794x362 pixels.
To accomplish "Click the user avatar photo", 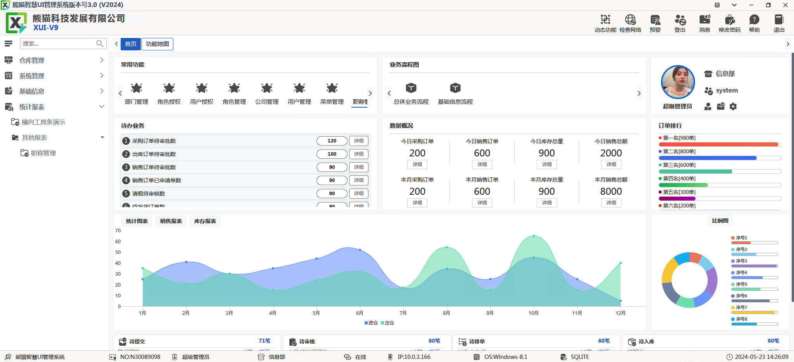I will pyautogui.click(x=678, y=82).
